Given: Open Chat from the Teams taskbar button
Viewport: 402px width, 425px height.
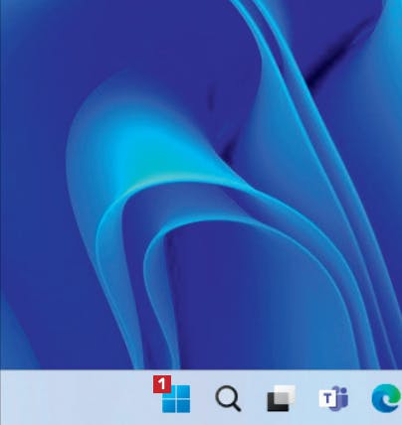Looking at the screenshot, I should 333,398.
